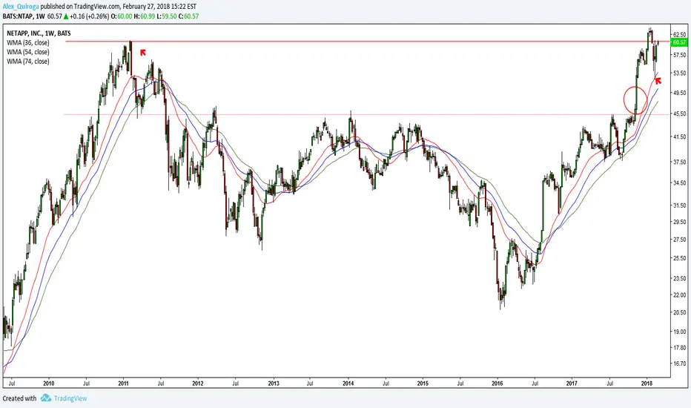691x408 pixels.
Task: Click the 31.50 price axis label
Action: click(679, 205)
